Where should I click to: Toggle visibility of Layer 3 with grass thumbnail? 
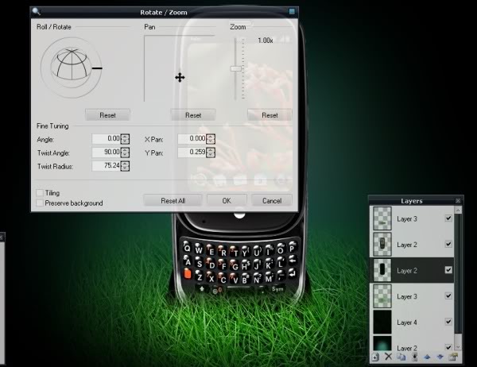448,296
